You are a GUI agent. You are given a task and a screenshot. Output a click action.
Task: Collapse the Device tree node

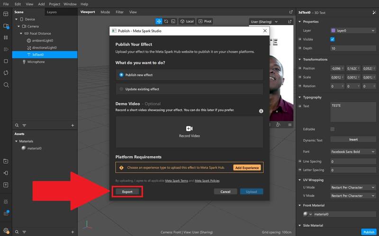pos(16,19)
